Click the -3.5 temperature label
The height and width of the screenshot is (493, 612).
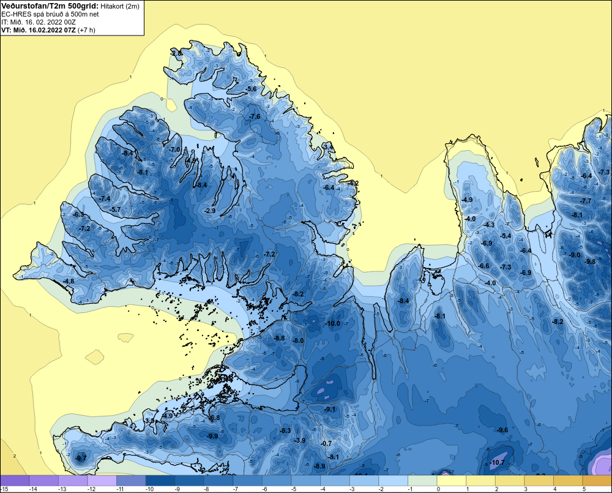click(149, 421)
